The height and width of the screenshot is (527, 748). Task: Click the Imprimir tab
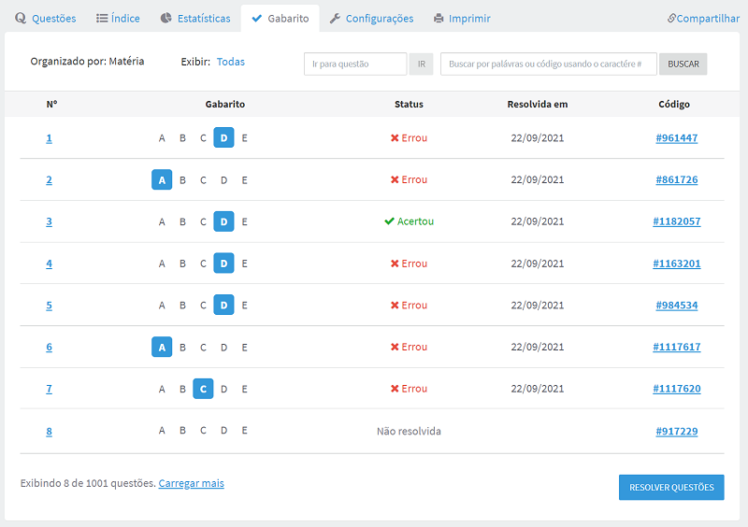(462, 18)
